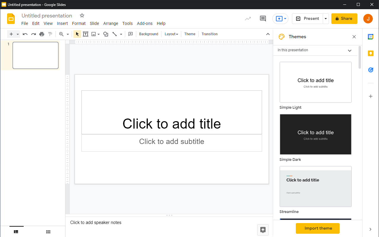Open the Arrange menu

tap(110, 23)
